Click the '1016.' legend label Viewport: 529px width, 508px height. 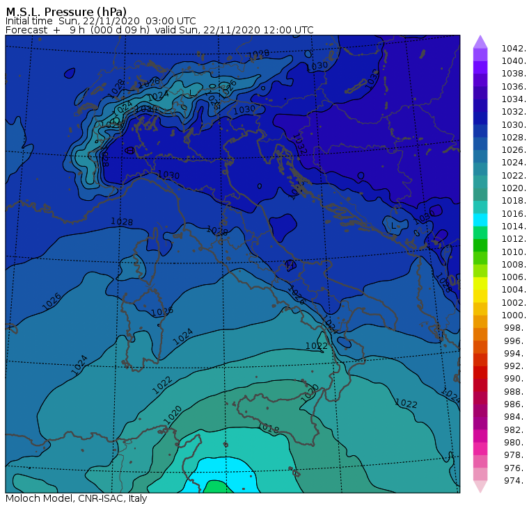coord(514,213)
